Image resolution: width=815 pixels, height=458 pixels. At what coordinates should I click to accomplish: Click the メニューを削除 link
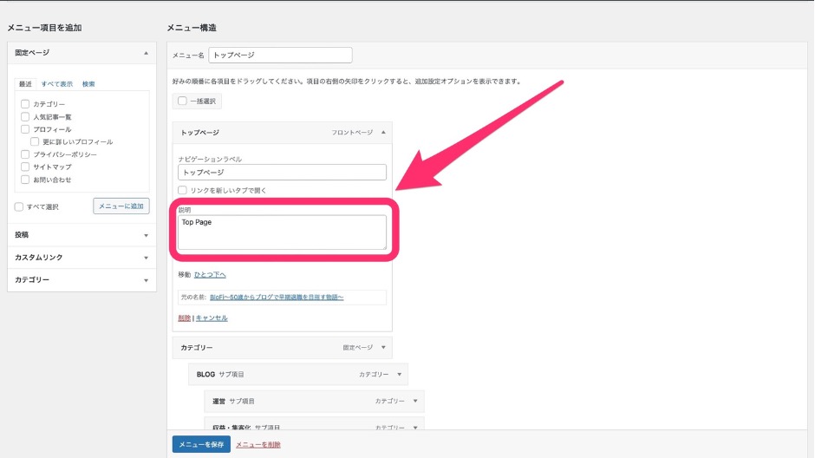click(258, 444)
